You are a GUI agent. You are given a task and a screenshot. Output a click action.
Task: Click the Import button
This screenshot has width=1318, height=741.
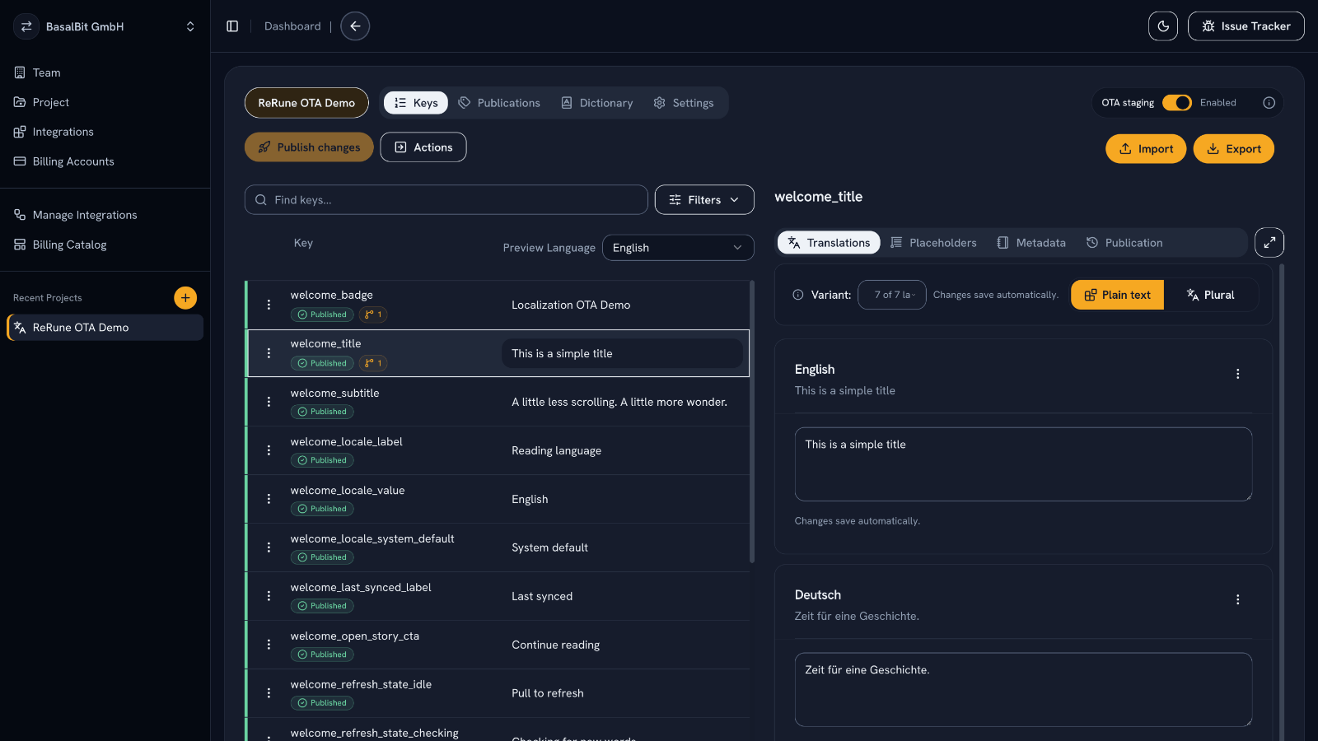click(x=1146, y=149)
